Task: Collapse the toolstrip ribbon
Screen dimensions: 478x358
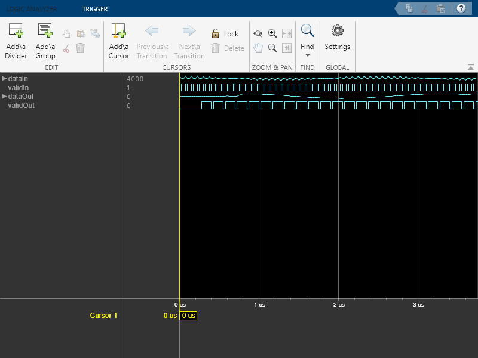Action: click(x=470, y=67)
